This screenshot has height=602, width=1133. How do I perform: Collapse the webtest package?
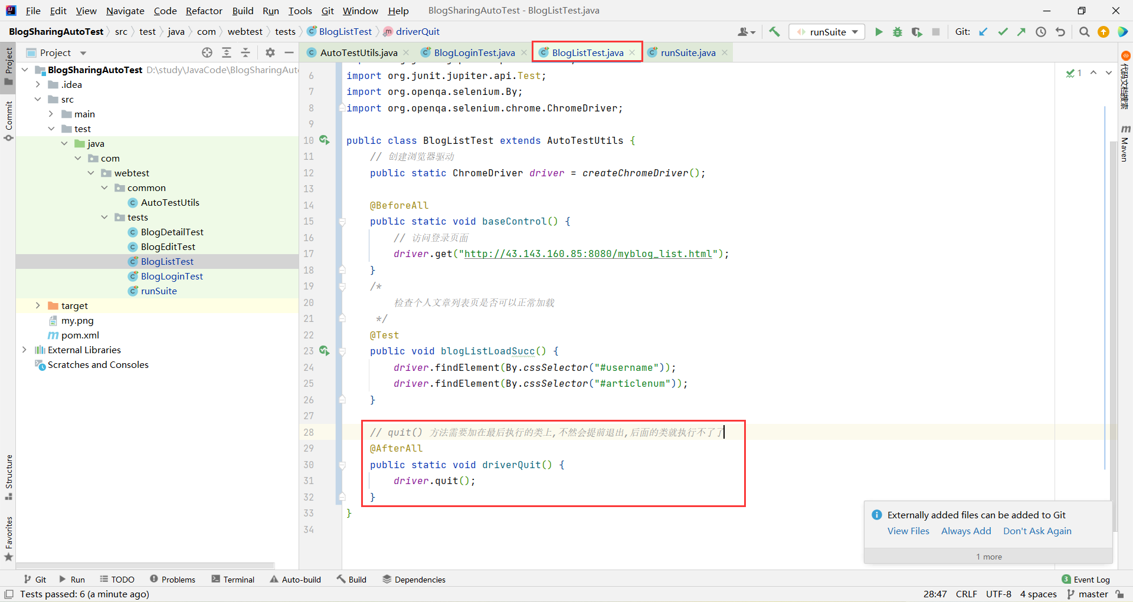(91, 173)
